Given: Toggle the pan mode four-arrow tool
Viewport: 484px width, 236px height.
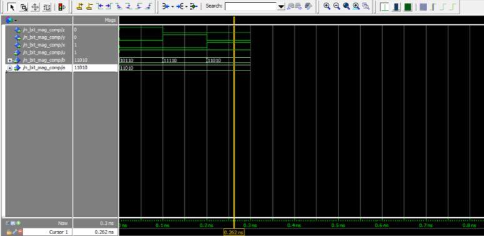Looking at the screenshot, I should point(35,7).
